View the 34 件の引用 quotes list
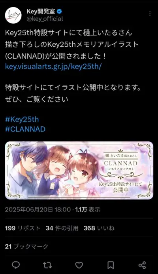Screen dimensions: 158x274 coord(62,228)
